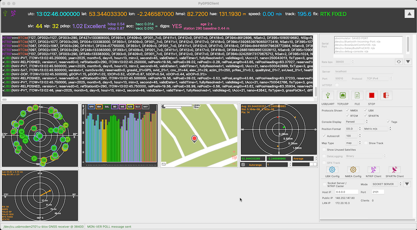Enable Socket Server / NTRIP Caster checkbox
Viewport: 417px width, 230px height.
pyautogui.click(x=325, y=184)
